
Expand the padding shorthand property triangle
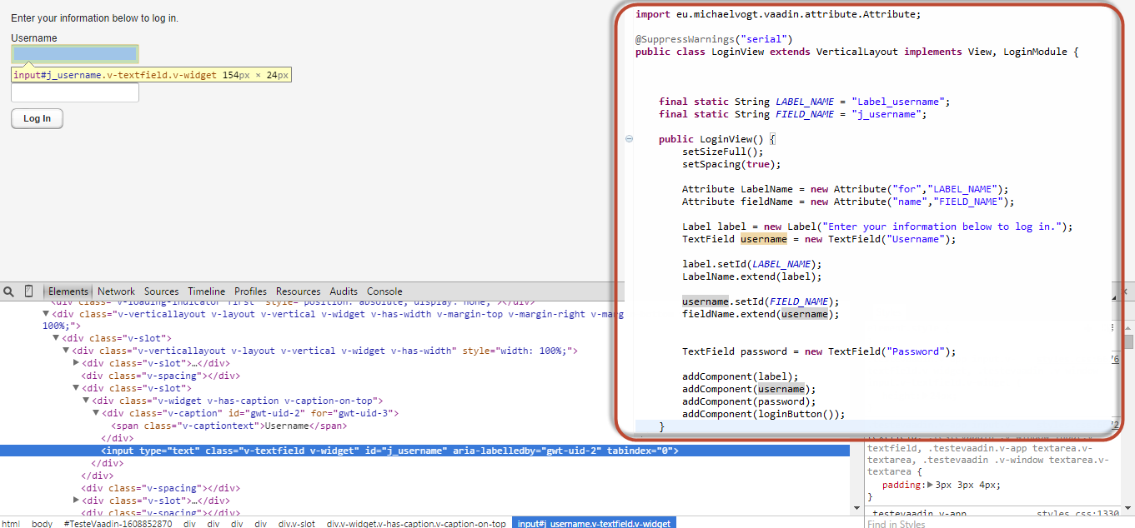pyautogui.click(x=931, y=485)
